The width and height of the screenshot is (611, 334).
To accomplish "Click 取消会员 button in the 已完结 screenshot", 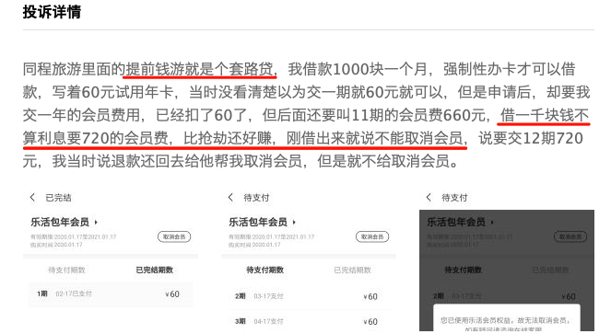I will [x=174, y=236].
